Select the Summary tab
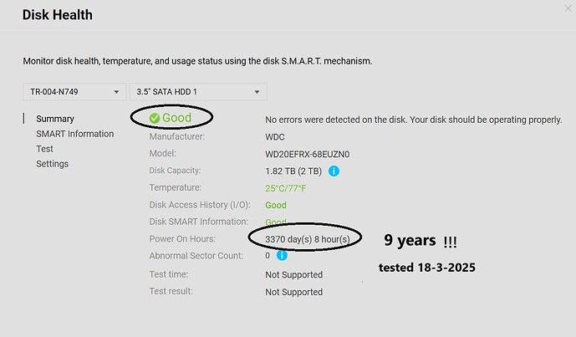The image size is (576, 337). point(55,119)
